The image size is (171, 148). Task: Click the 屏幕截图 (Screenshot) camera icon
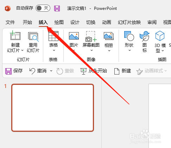(x=91, y=36)
